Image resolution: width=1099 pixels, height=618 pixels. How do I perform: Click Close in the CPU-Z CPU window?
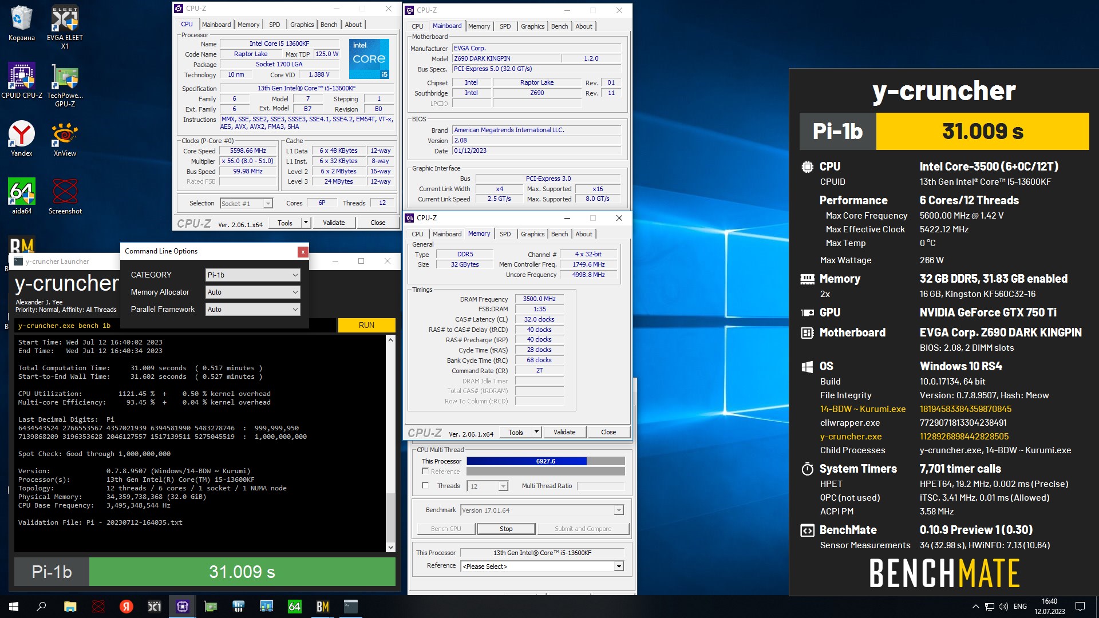(378, 223)
